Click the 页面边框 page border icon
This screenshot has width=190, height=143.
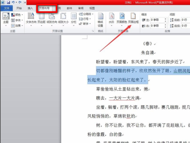133,18
